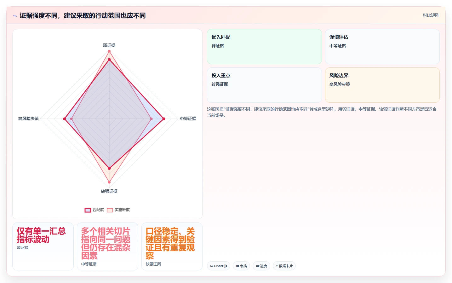The height and width of the screenshot is (283, 452).
Task: Click the 表格 tag
Action: coord(242,266)
